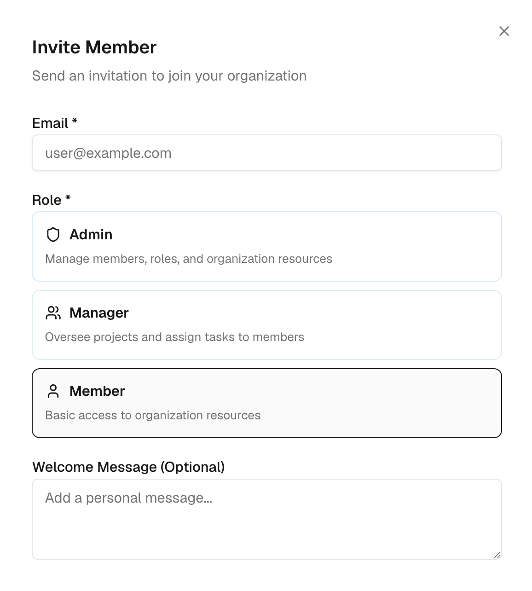This screenshot has width=532, height=591.
Task: Close the Invite Member dialog
Action: [504, 31]
